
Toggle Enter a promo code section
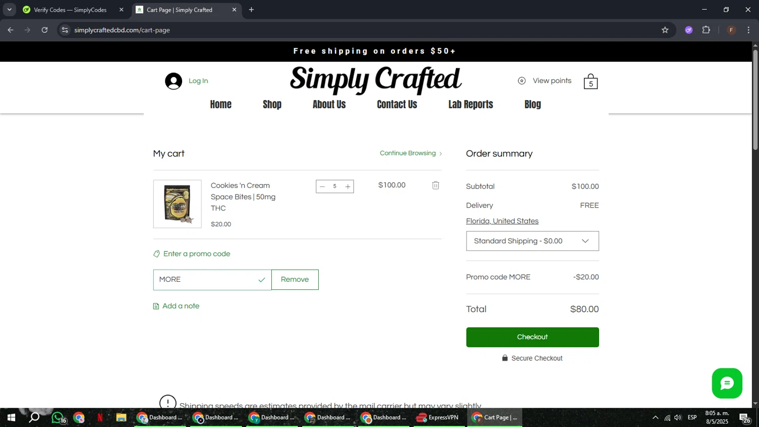click(x=192, y=254)
